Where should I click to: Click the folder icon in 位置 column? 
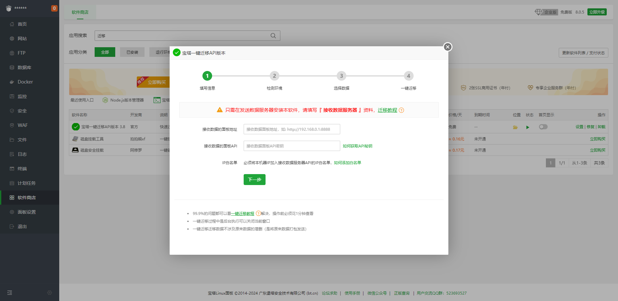pos(515,127)
